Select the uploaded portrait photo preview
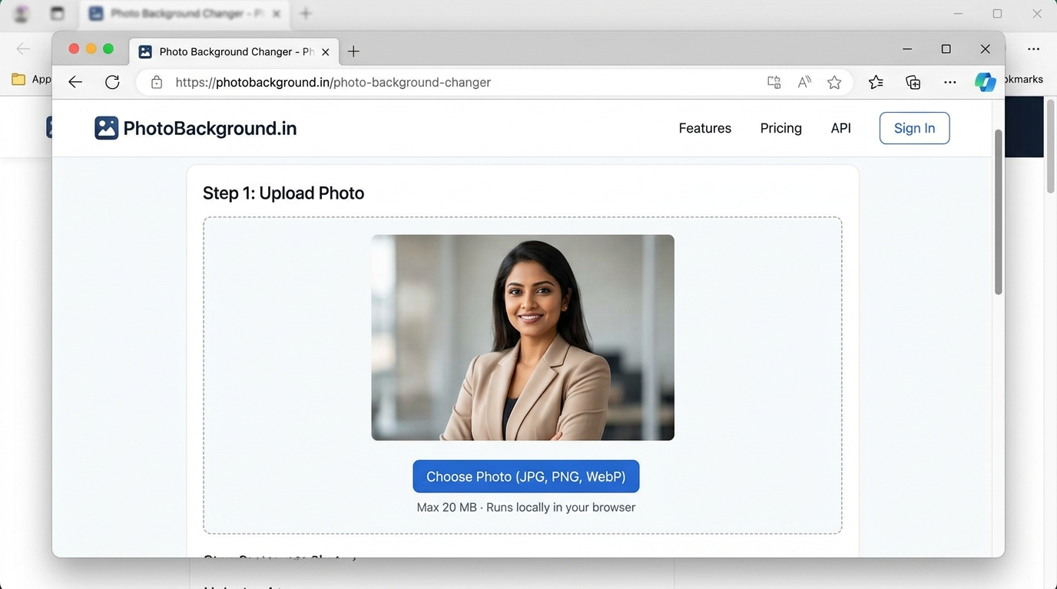1057x589 pixels. click(523, 337)
